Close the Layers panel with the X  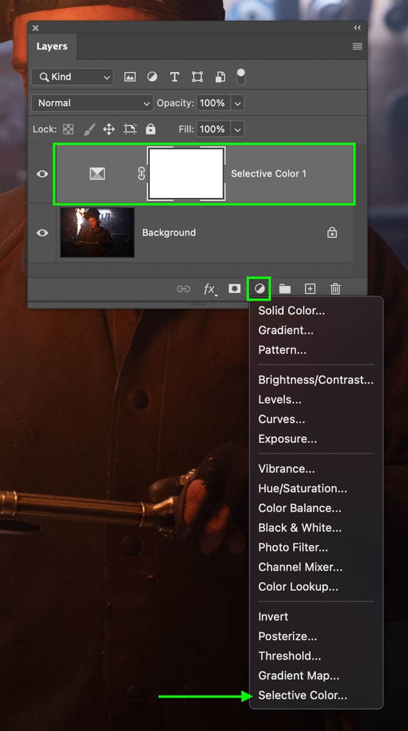(x=35, y=28)
